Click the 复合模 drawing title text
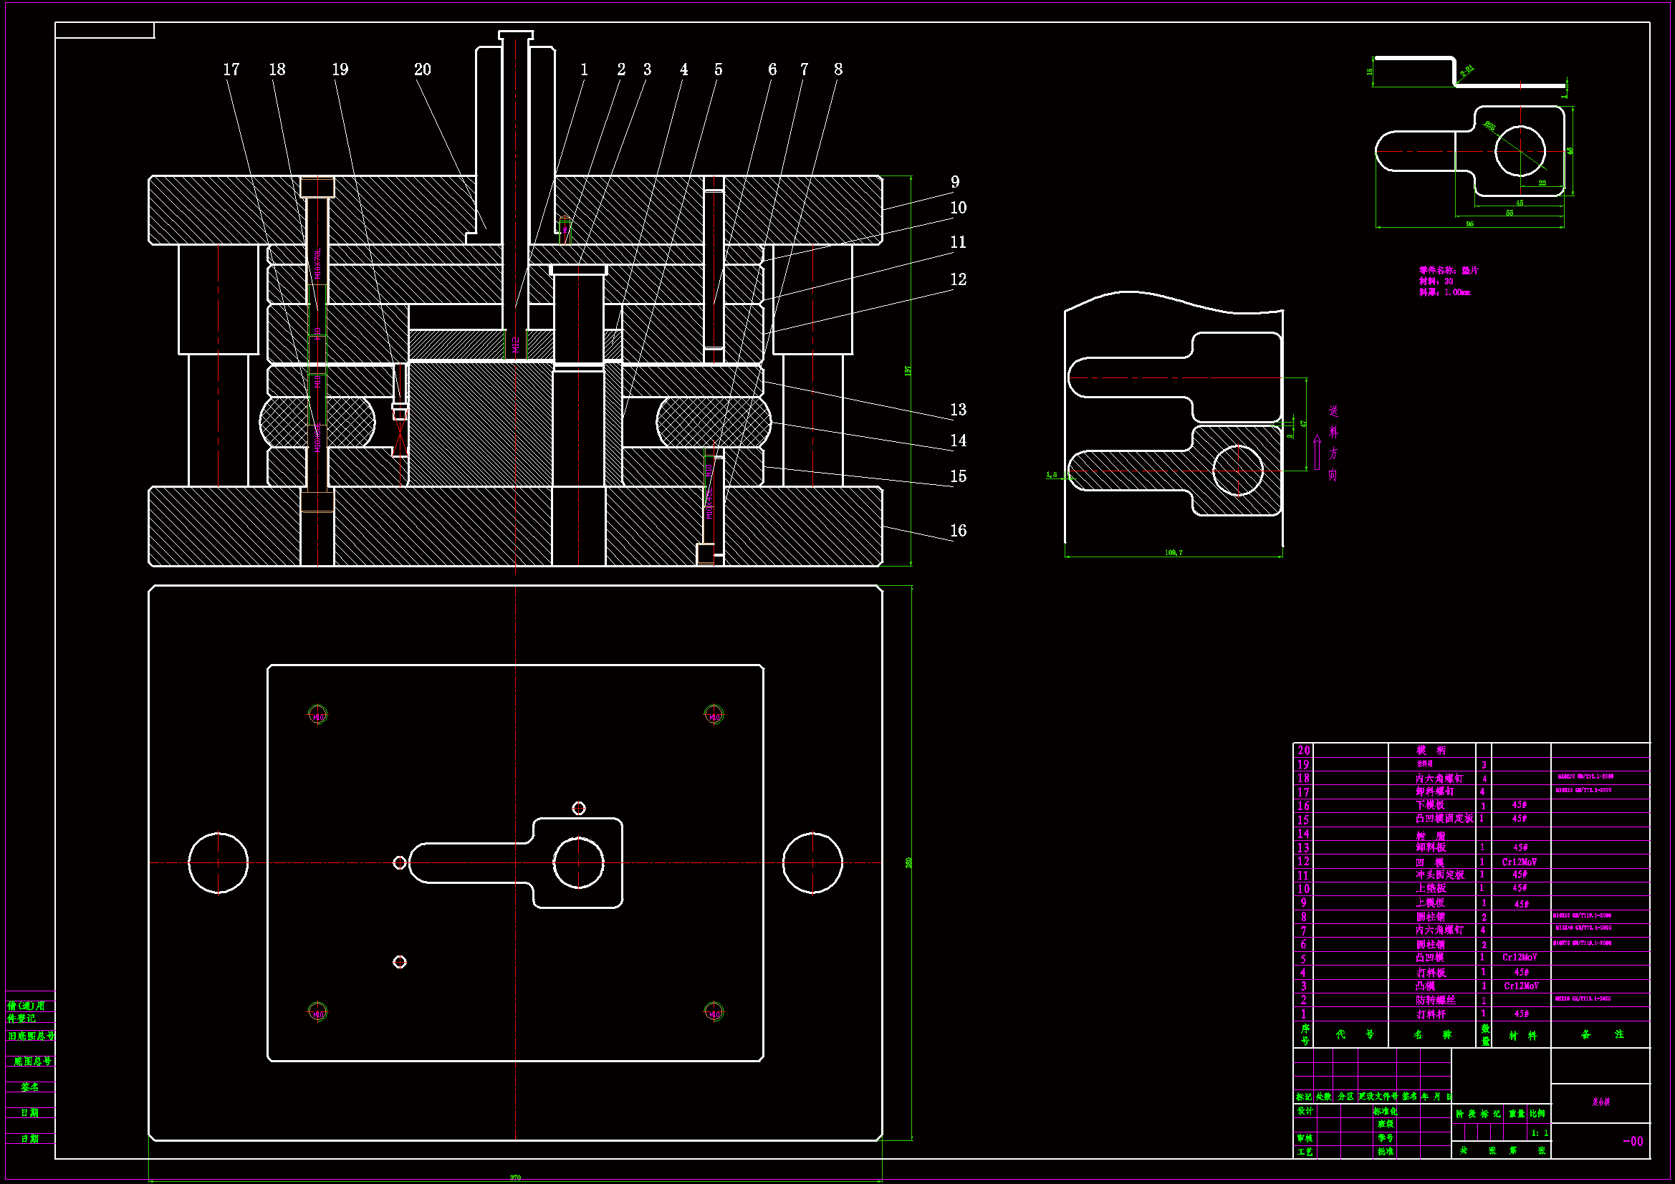This screenshot has height=1184, width=1675. click(1600, 1102)
